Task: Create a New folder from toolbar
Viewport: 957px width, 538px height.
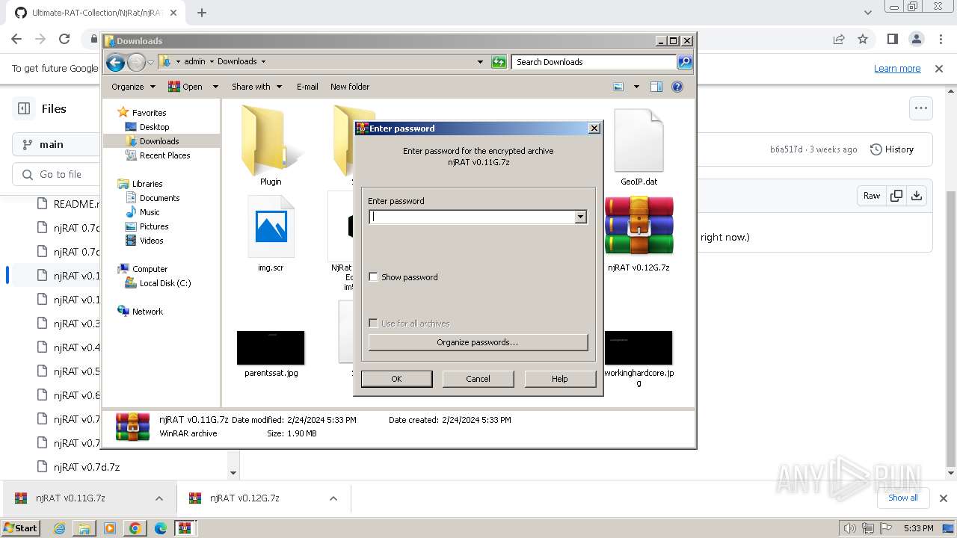Action: pos(350,87)
